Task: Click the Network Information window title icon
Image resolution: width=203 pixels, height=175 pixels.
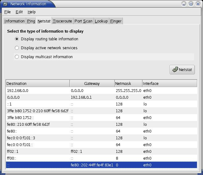Action: (5, 4)
